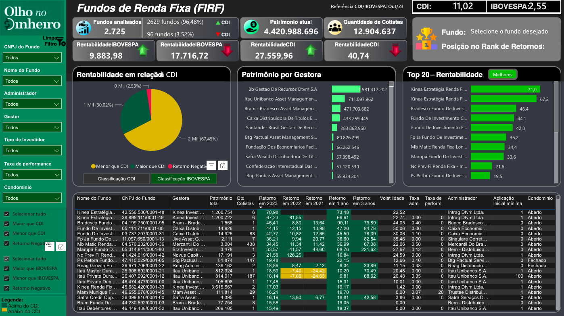The height and width of the screenshot is (316, 564).
Task: Uncheck Maior que IBOVESPA checkbox
Action: point(8,268)
